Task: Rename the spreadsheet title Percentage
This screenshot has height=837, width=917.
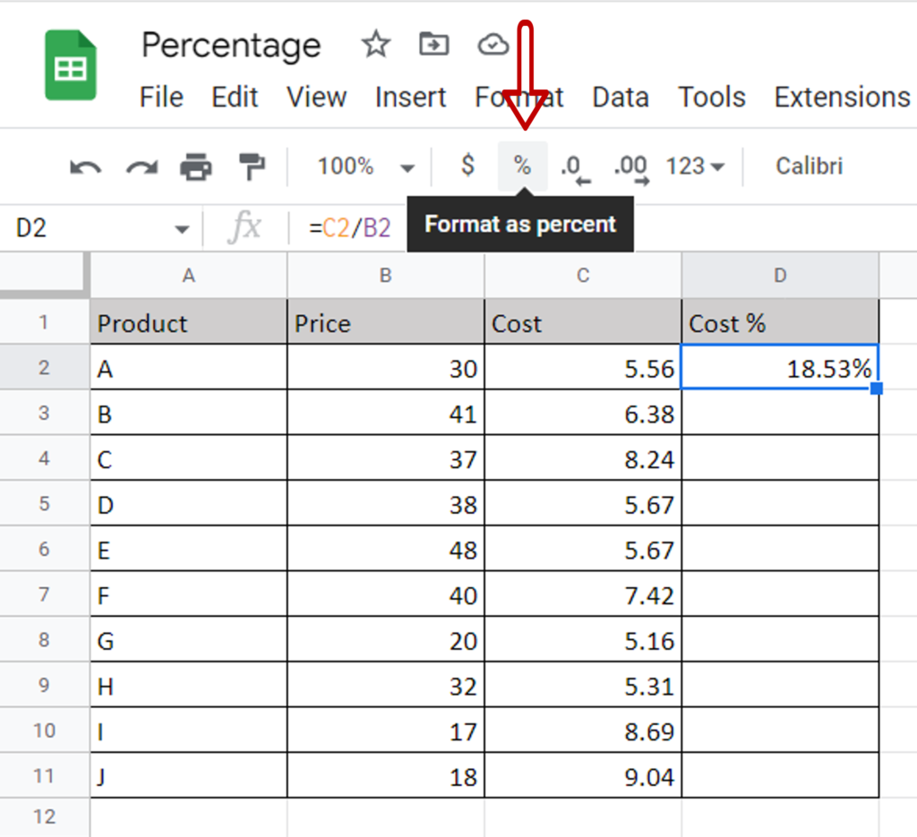Action: click(230, 44)
